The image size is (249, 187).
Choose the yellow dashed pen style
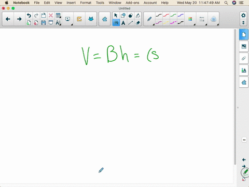coord(166,22)
